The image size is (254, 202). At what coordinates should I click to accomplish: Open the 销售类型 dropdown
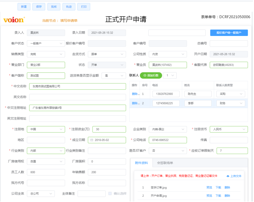(x=46, y=54)
